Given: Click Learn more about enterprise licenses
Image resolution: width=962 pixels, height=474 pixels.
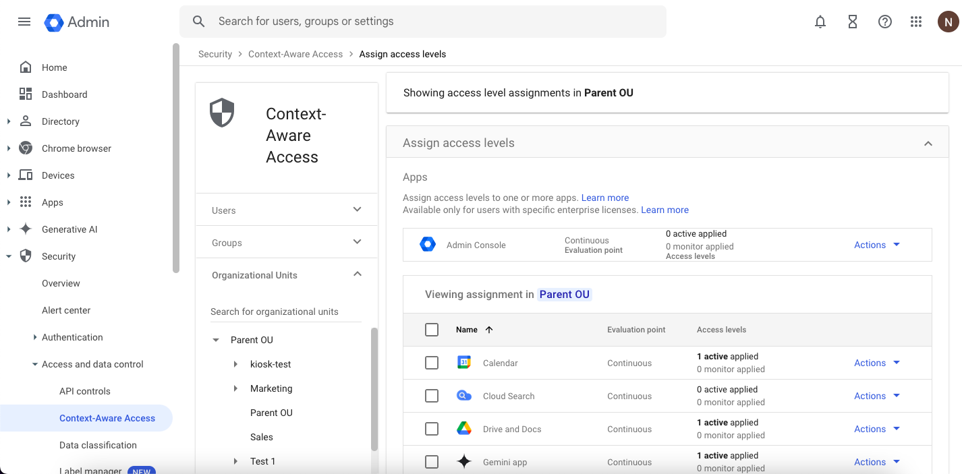Looking at the screenshot, I should (x=664, y=210).
